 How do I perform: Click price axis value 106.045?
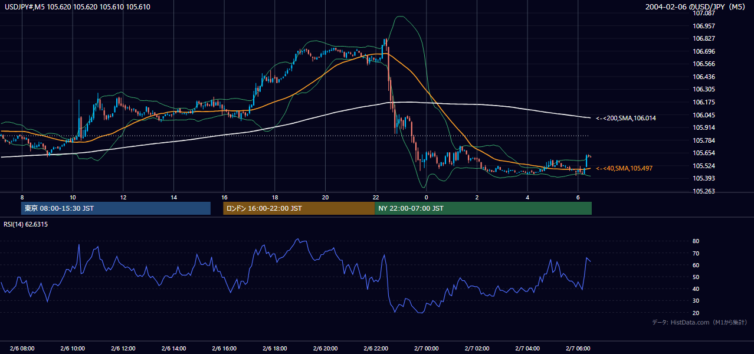[x=703, y=115]
